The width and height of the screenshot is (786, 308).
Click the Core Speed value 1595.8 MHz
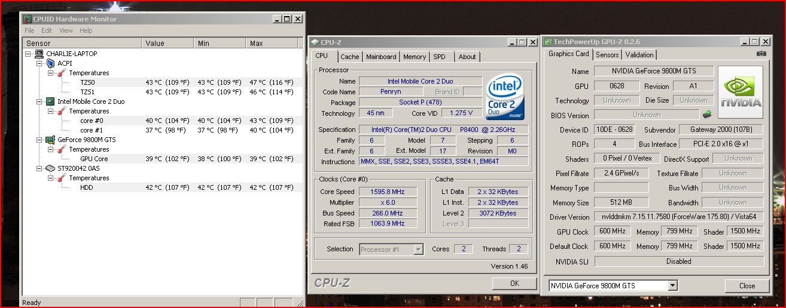(x=388, y=192)
